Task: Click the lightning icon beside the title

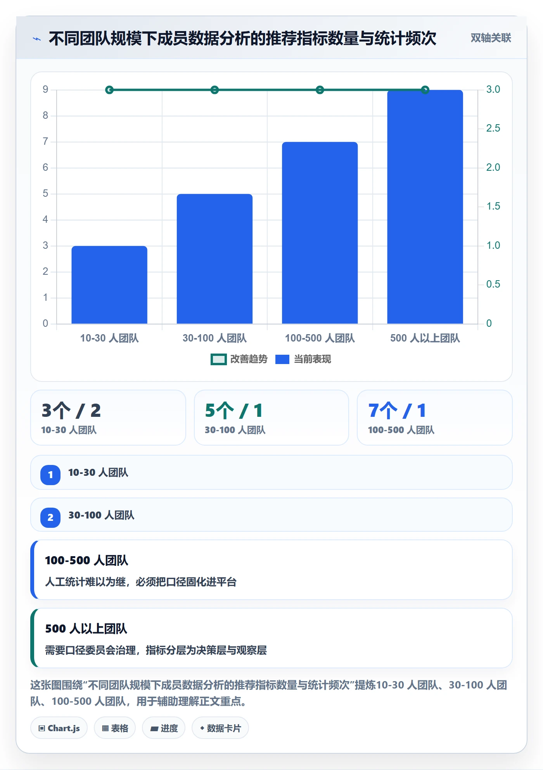Action: [x=37, y=39]
